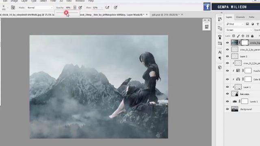Hide the hair copy layer
260x146 pixels.
tap(227, 94)
